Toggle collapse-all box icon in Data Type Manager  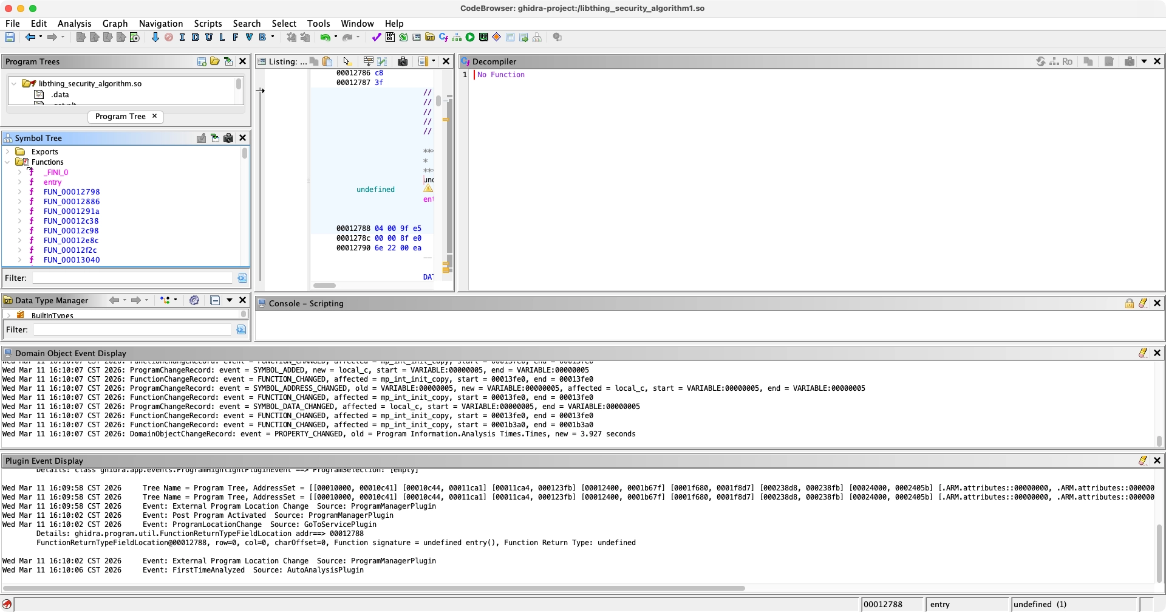pos(215,300)
